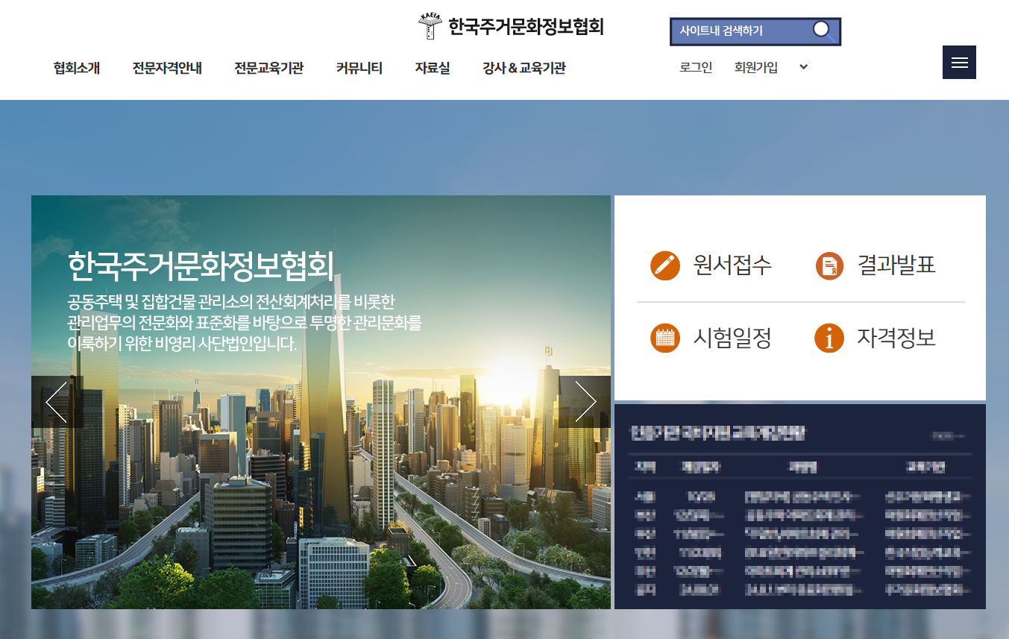
Task: Click the pencil icon for 원서접수
Action: coord(664,265)
